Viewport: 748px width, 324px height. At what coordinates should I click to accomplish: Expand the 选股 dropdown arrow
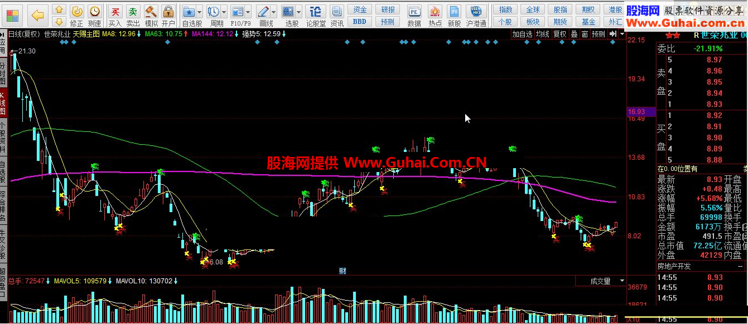coord(299,12)
